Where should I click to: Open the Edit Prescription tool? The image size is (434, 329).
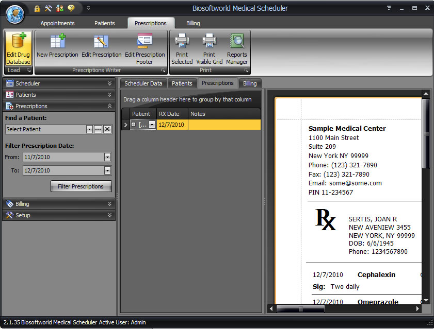(101, 46)
